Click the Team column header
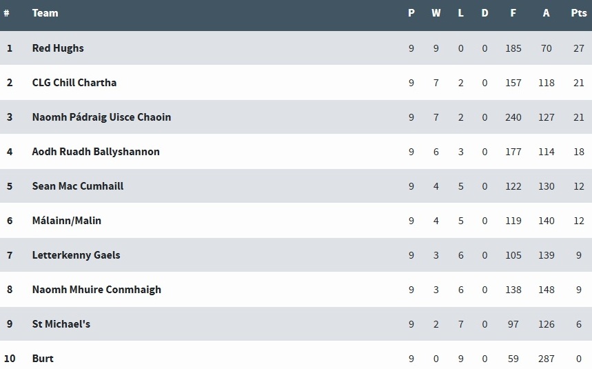Screen dimensions: 592x369 [45, 13]
